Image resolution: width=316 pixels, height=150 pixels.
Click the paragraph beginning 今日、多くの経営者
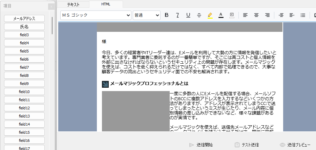click(189, 62)
